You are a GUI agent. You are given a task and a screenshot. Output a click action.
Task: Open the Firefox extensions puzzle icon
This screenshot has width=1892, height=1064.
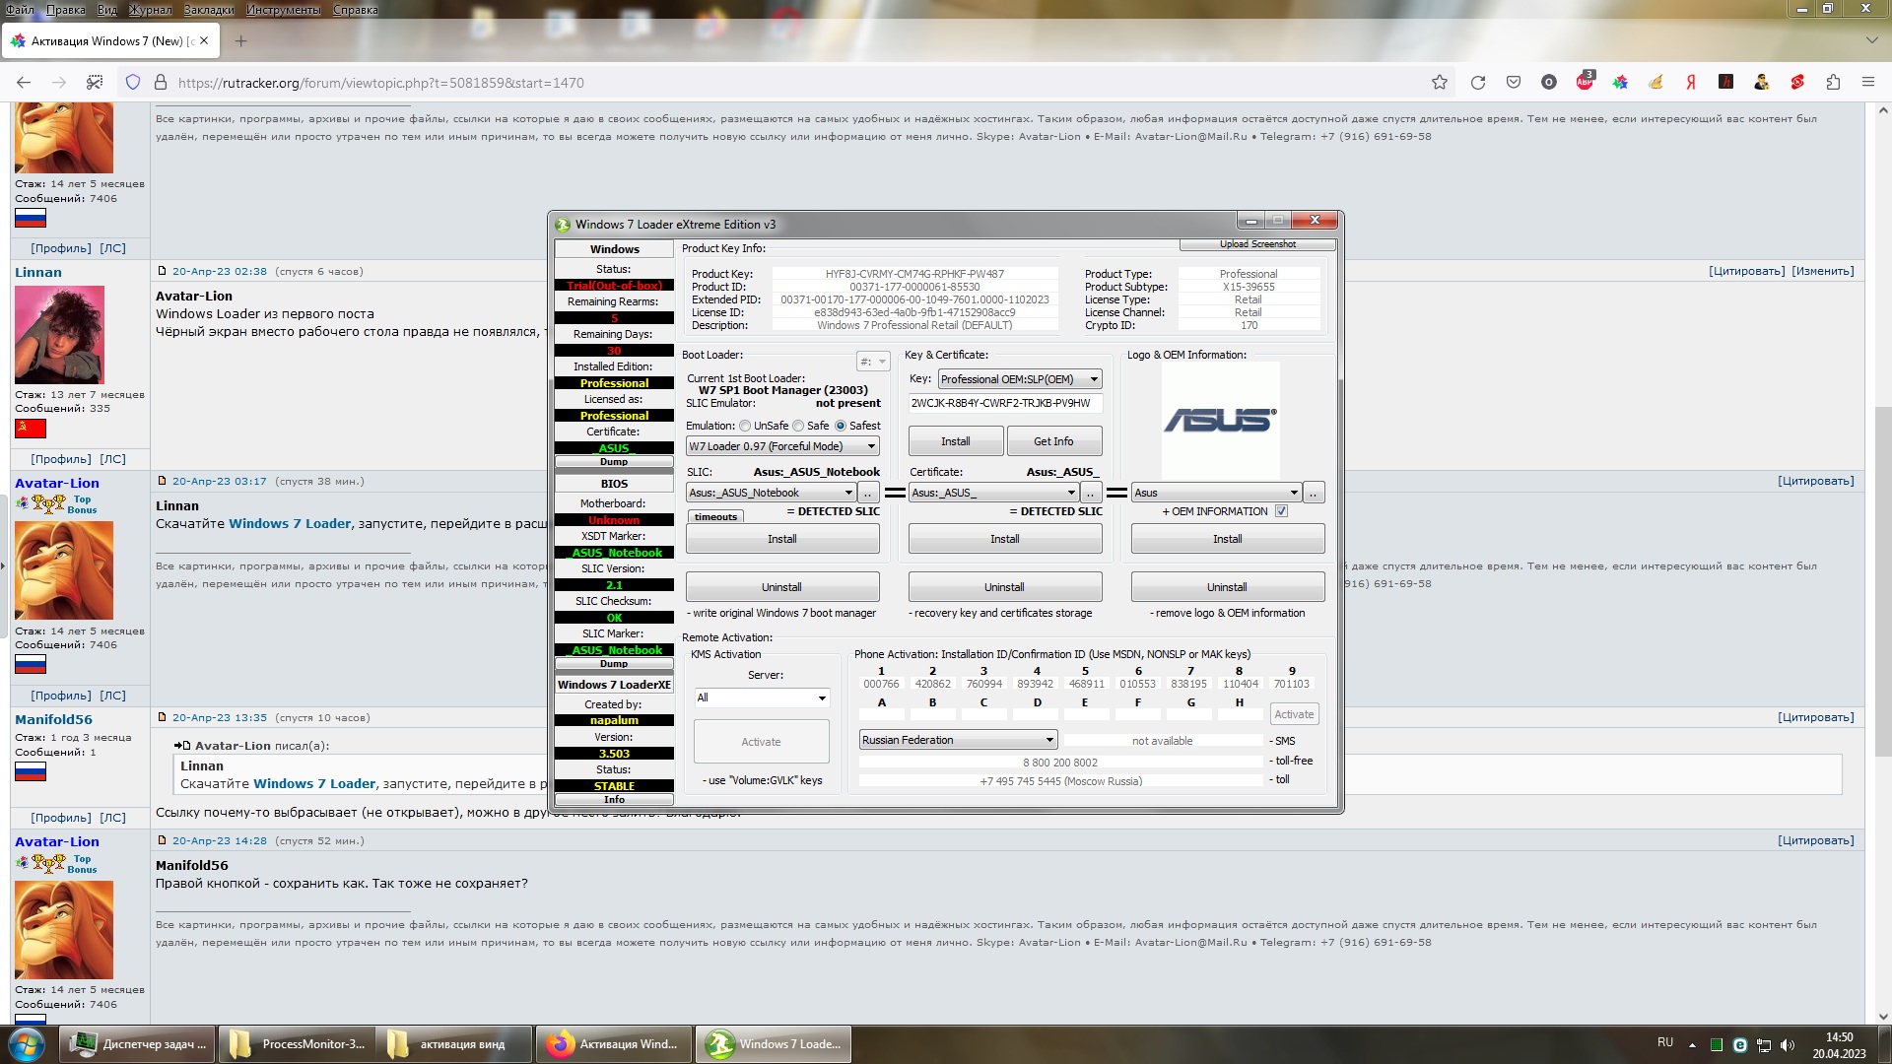[x=1833, y=83]
